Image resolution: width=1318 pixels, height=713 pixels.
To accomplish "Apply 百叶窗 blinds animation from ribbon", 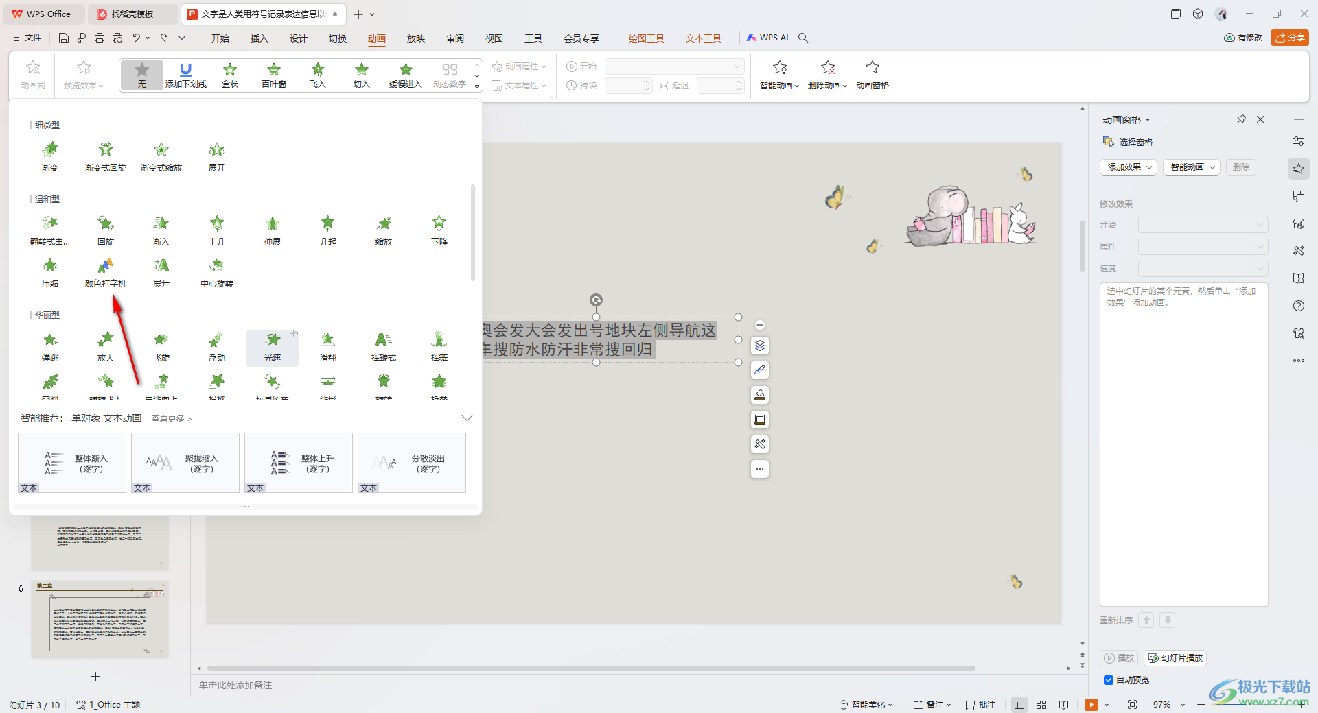I will (x=274, y=75).
